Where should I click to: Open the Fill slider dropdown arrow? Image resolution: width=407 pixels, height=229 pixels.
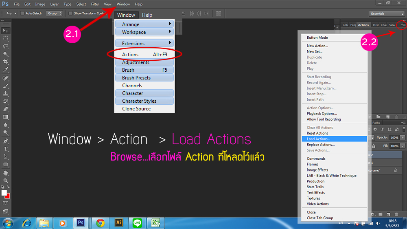pyautogui.click(x=403, y=146)
